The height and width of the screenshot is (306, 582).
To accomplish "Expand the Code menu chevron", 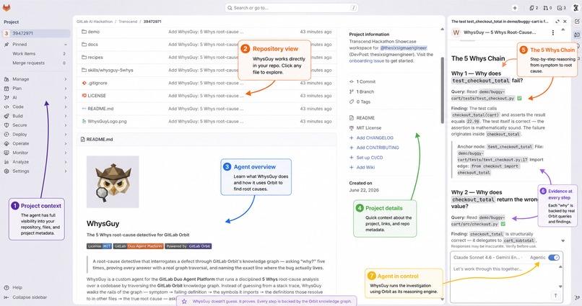I will (x=65, y=107).
